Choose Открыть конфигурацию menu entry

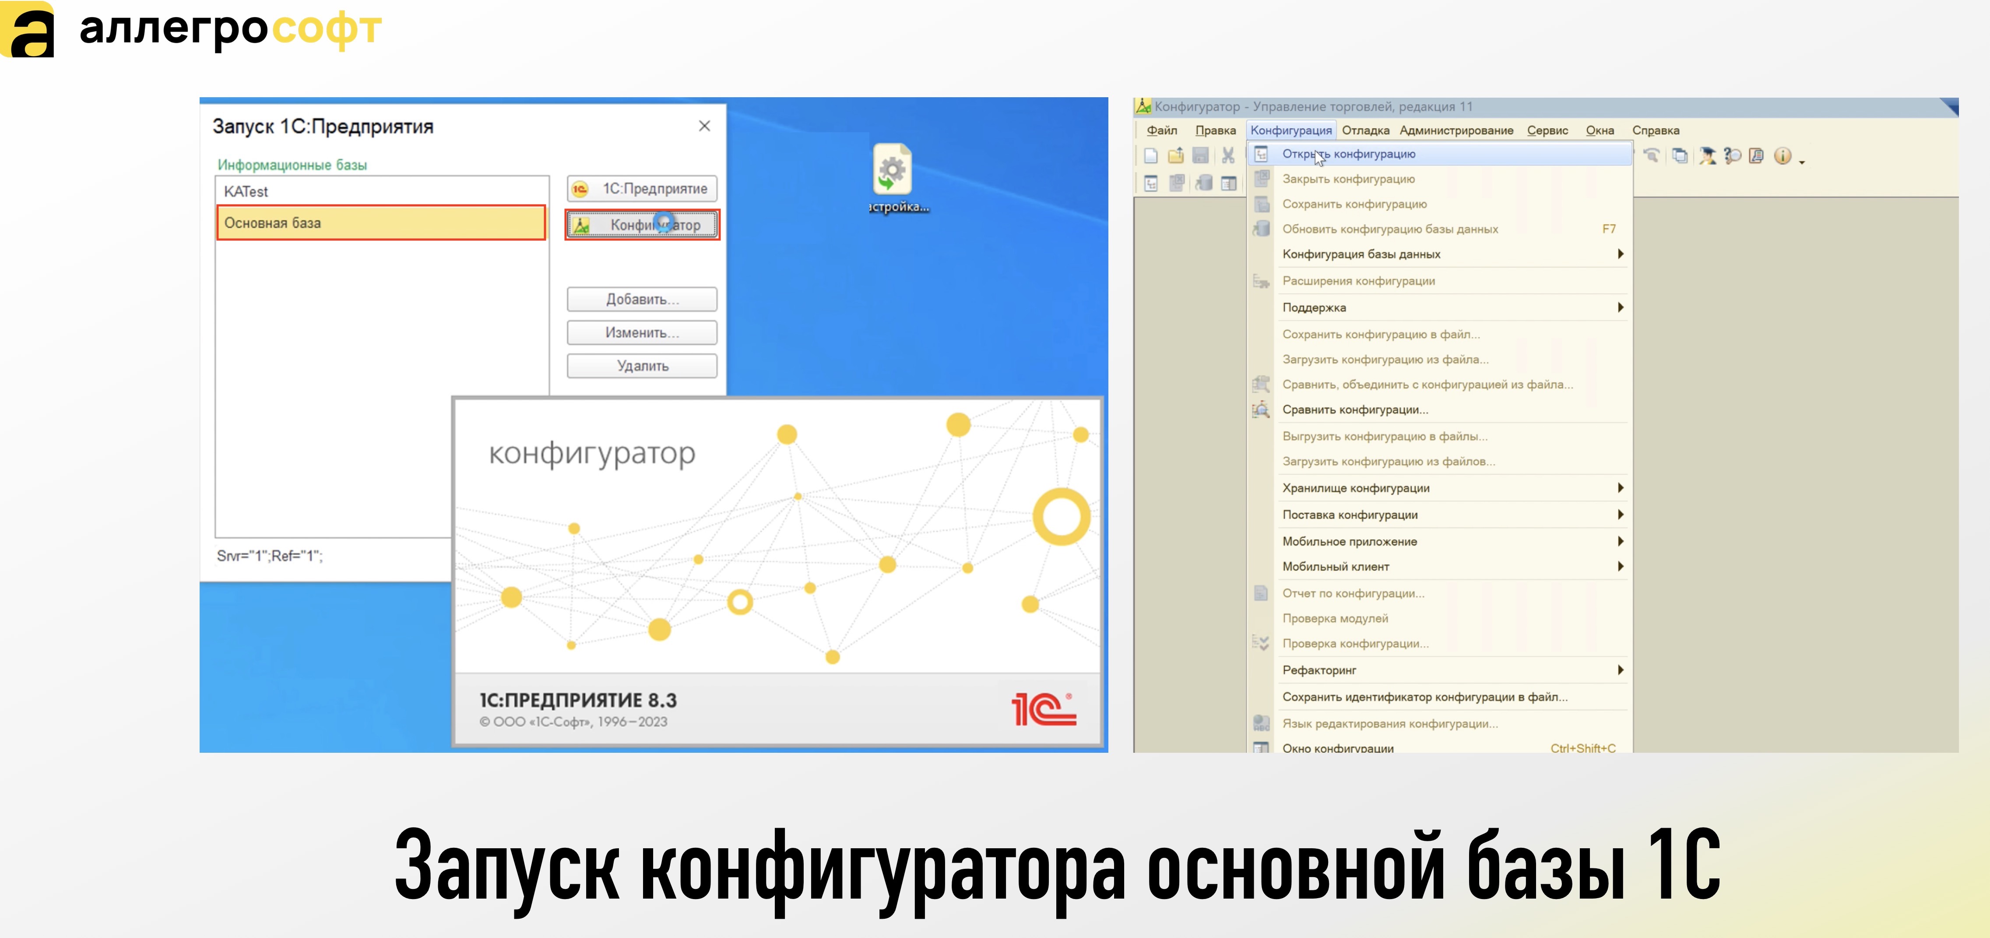coord(1441,154)
